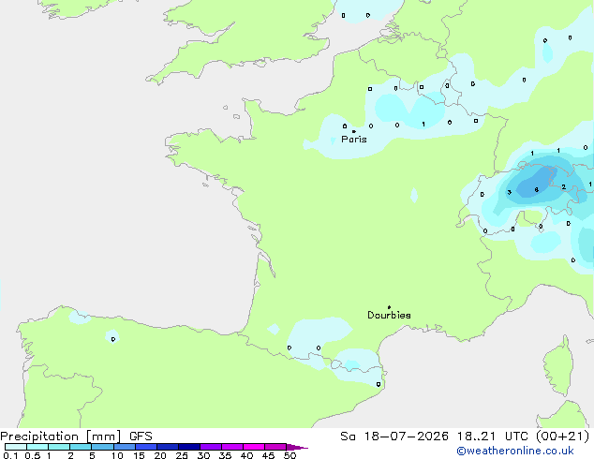Click the darkest blue precipitation area over Switzerland
Viewport: 594px width, 459px height.
click(x=537, y=183)
